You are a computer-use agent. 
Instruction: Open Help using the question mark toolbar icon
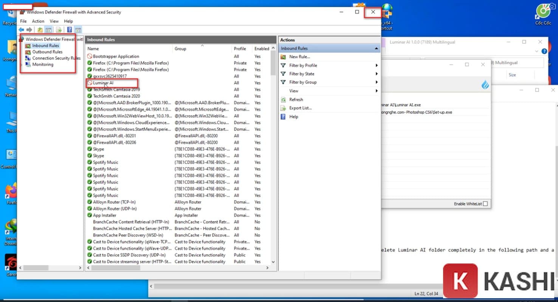click(70, 29)
